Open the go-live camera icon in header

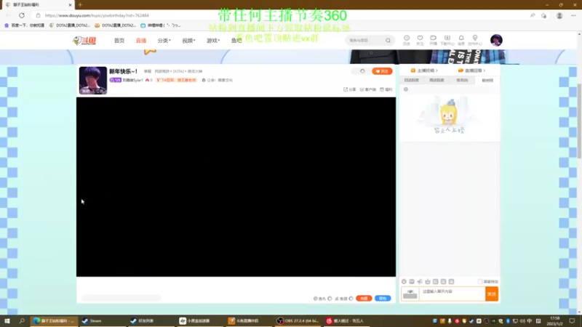pos(433,38)
